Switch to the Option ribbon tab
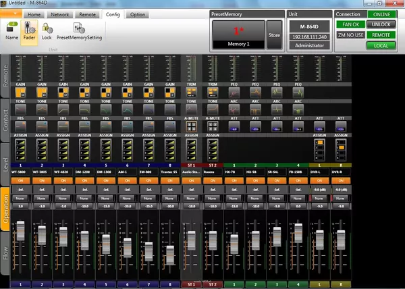The width and height of the screenshot is (405, 289). pyautogui.click(x=138, y=14)
